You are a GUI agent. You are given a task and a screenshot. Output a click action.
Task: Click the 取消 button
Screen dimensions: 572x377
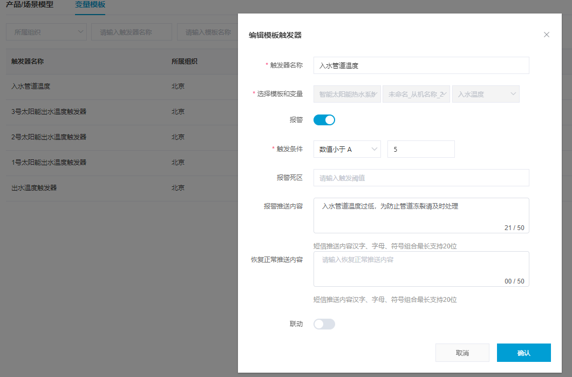click(462, 353)
